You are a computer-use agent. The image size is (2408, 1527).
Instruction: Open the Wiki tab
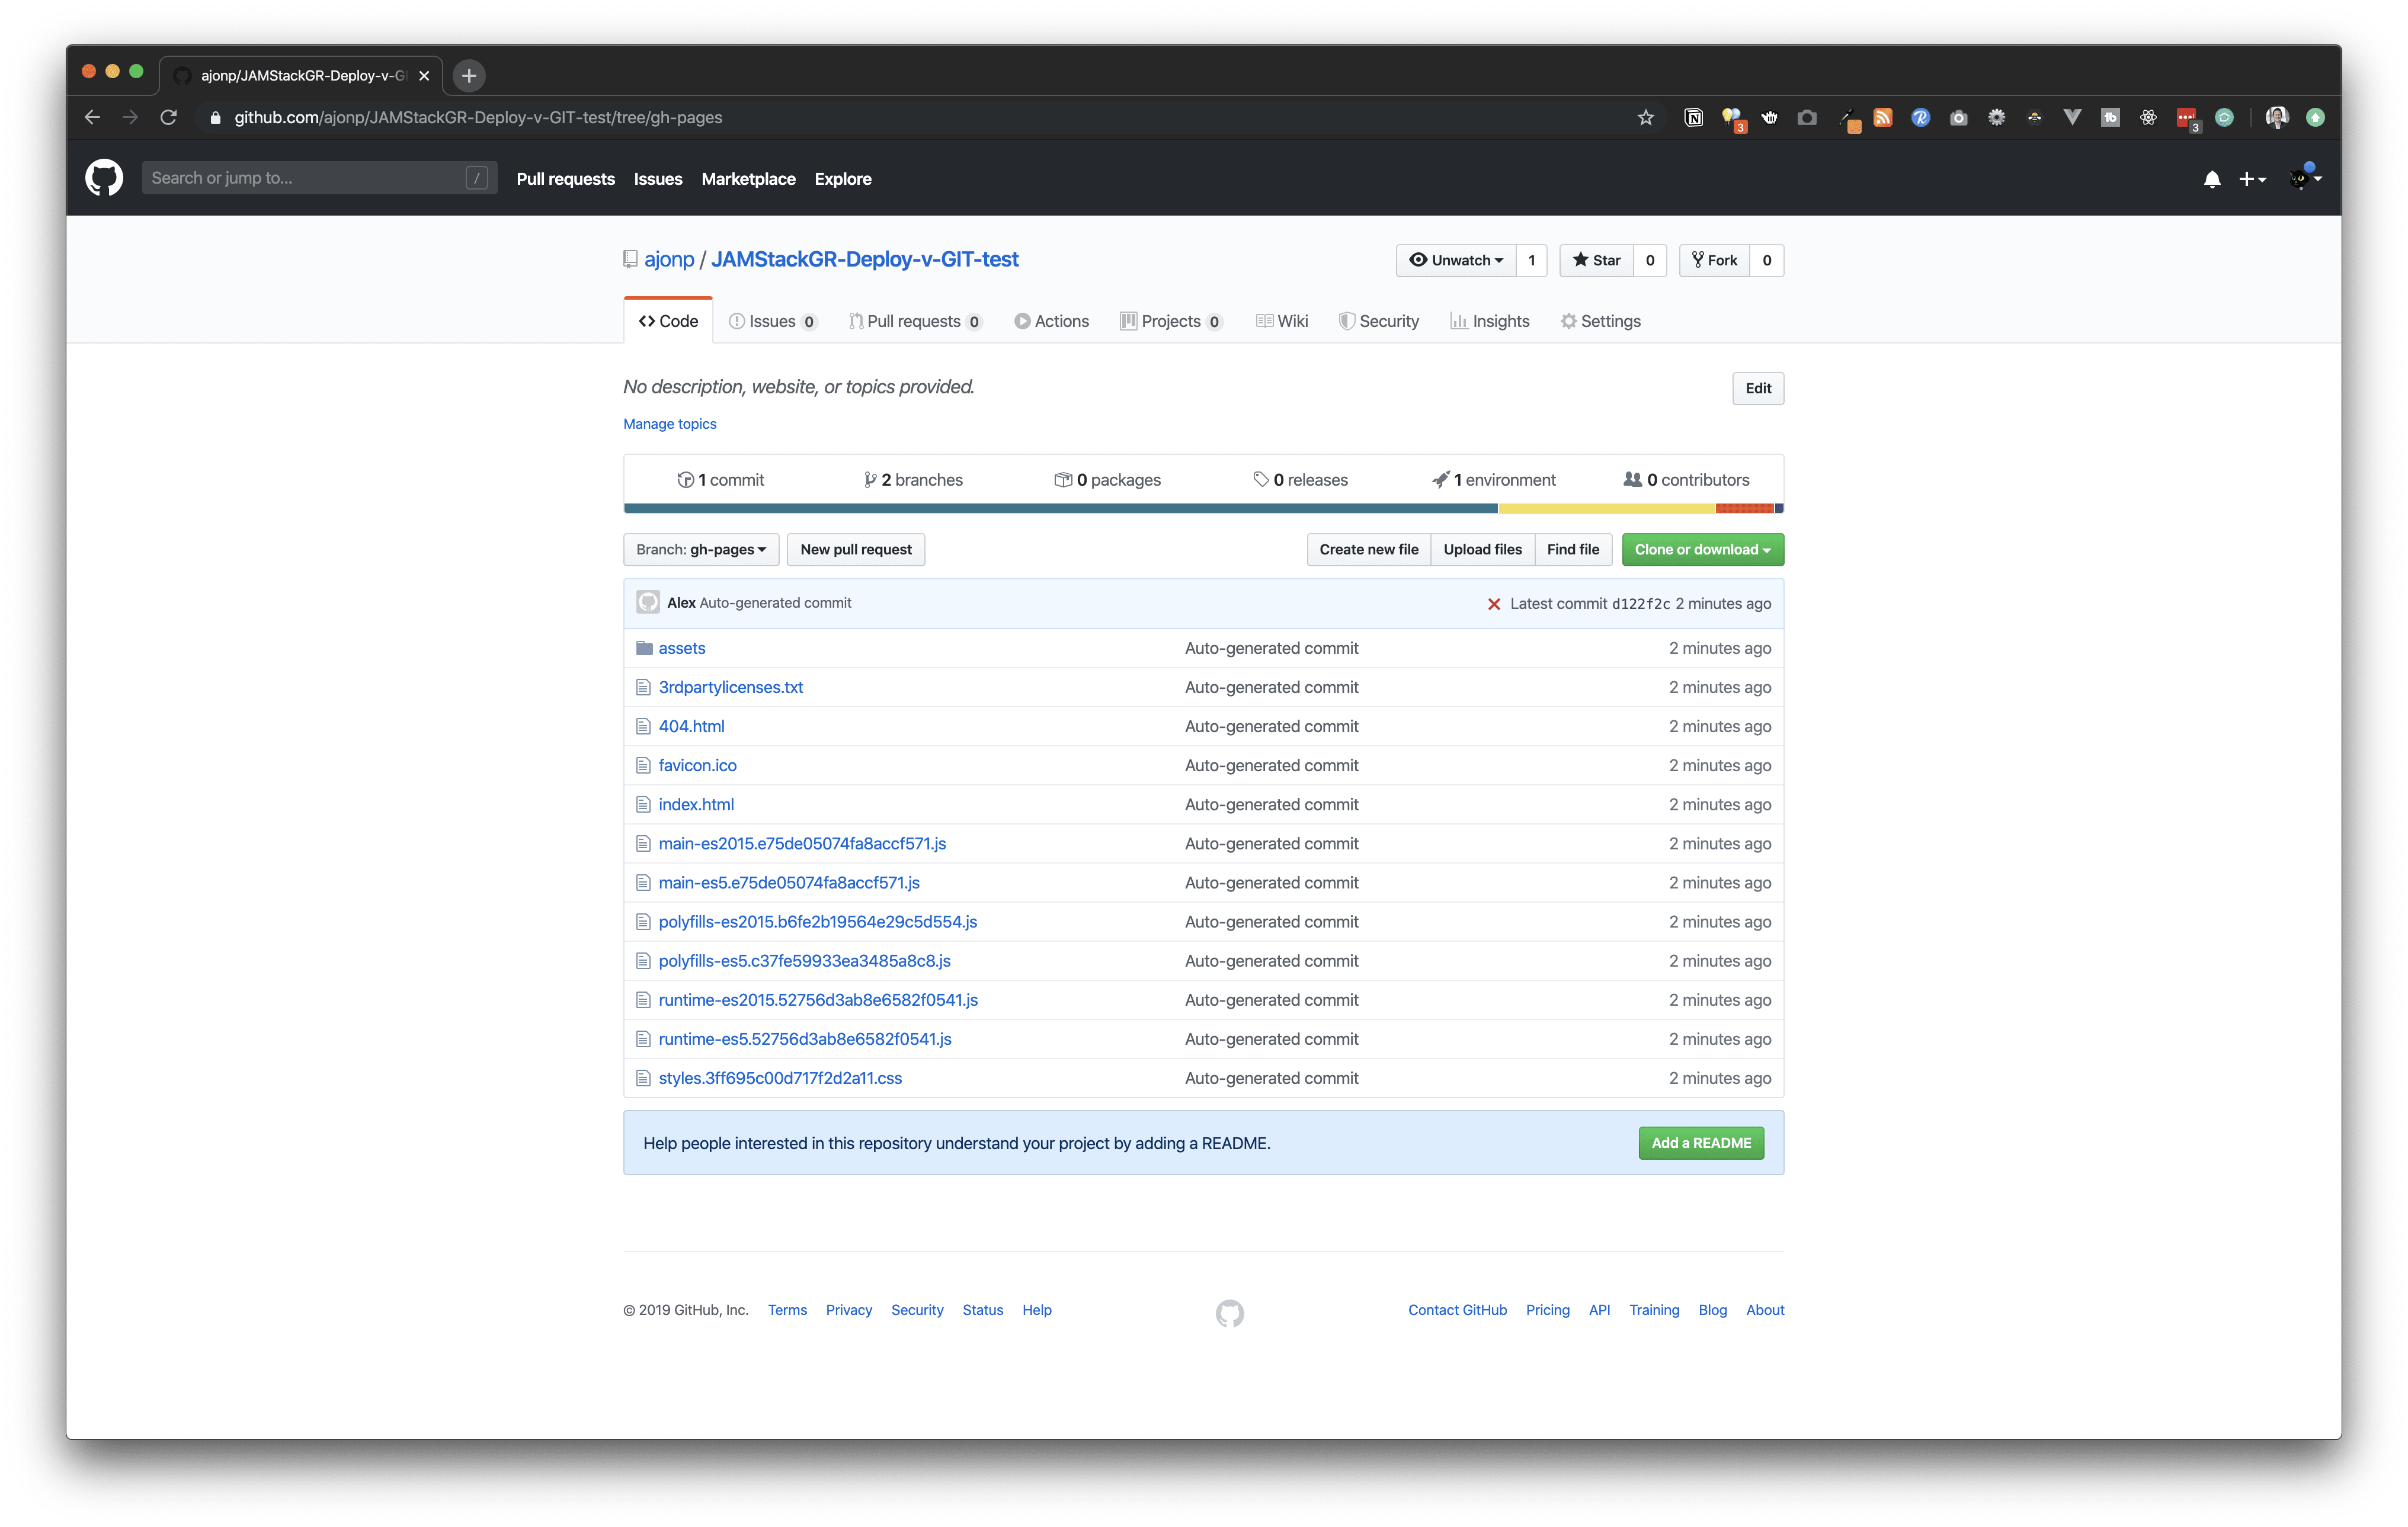[1282, 321]
